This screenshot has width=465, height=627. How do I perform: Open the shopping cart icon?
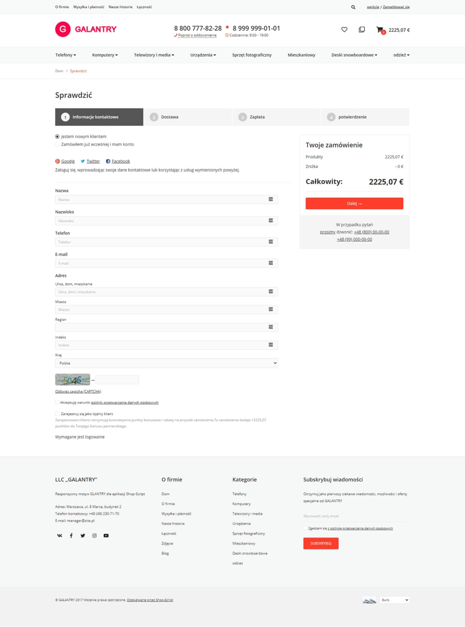(x=380, y=30)
